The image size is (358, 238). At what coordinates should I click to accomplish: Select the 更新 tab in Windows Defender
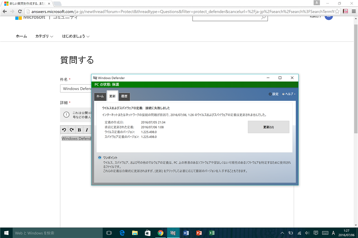(x=112, y=96)
